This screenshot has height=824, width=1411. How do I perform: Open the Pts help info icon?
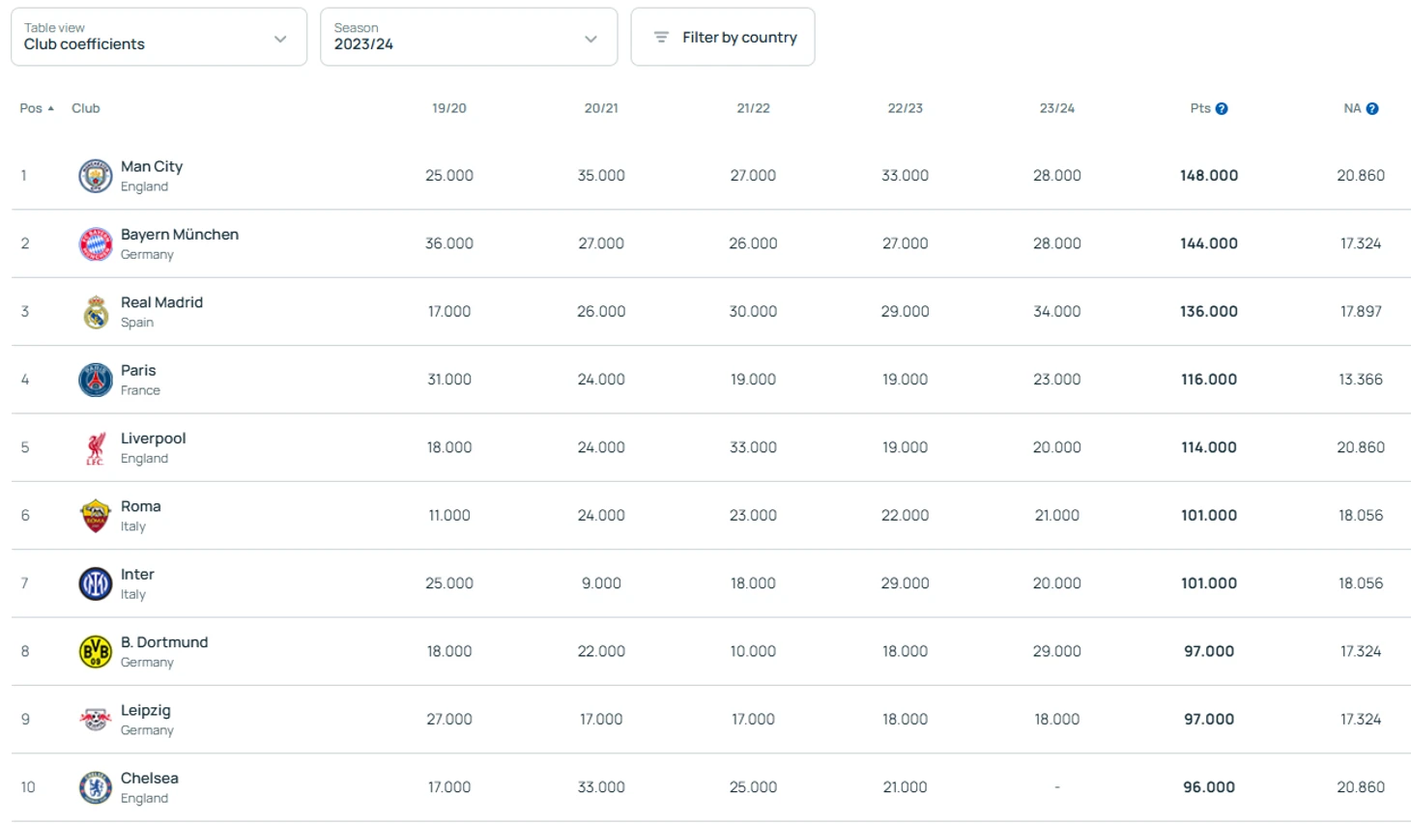coord(1222,109)
